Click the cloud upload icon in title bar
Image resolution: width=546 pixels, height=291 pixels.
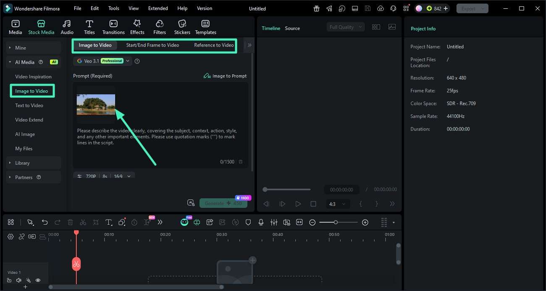[x=381, y=8]
